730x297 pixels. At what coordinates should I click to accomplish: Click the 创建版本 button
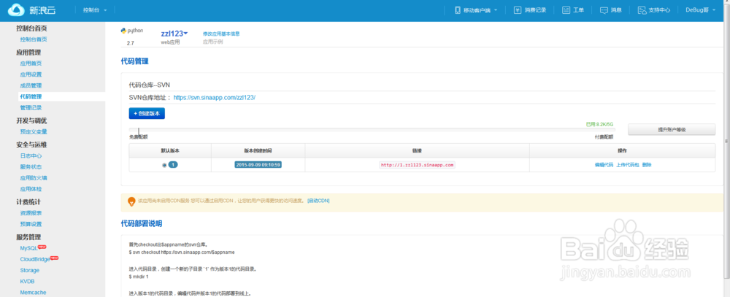(x=147, y=114)
